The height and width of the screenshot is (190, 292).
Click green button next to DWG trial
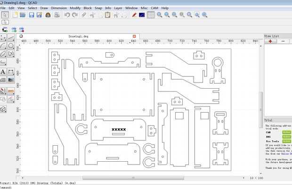[x=287, y=137]
